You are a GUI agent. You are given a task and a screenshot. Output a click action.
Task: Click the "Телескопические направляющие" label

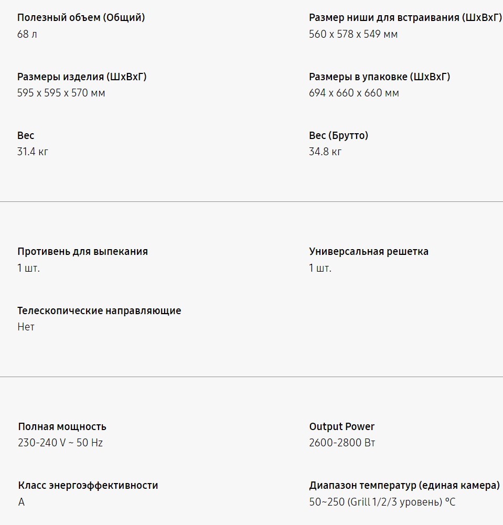[99, 310]
